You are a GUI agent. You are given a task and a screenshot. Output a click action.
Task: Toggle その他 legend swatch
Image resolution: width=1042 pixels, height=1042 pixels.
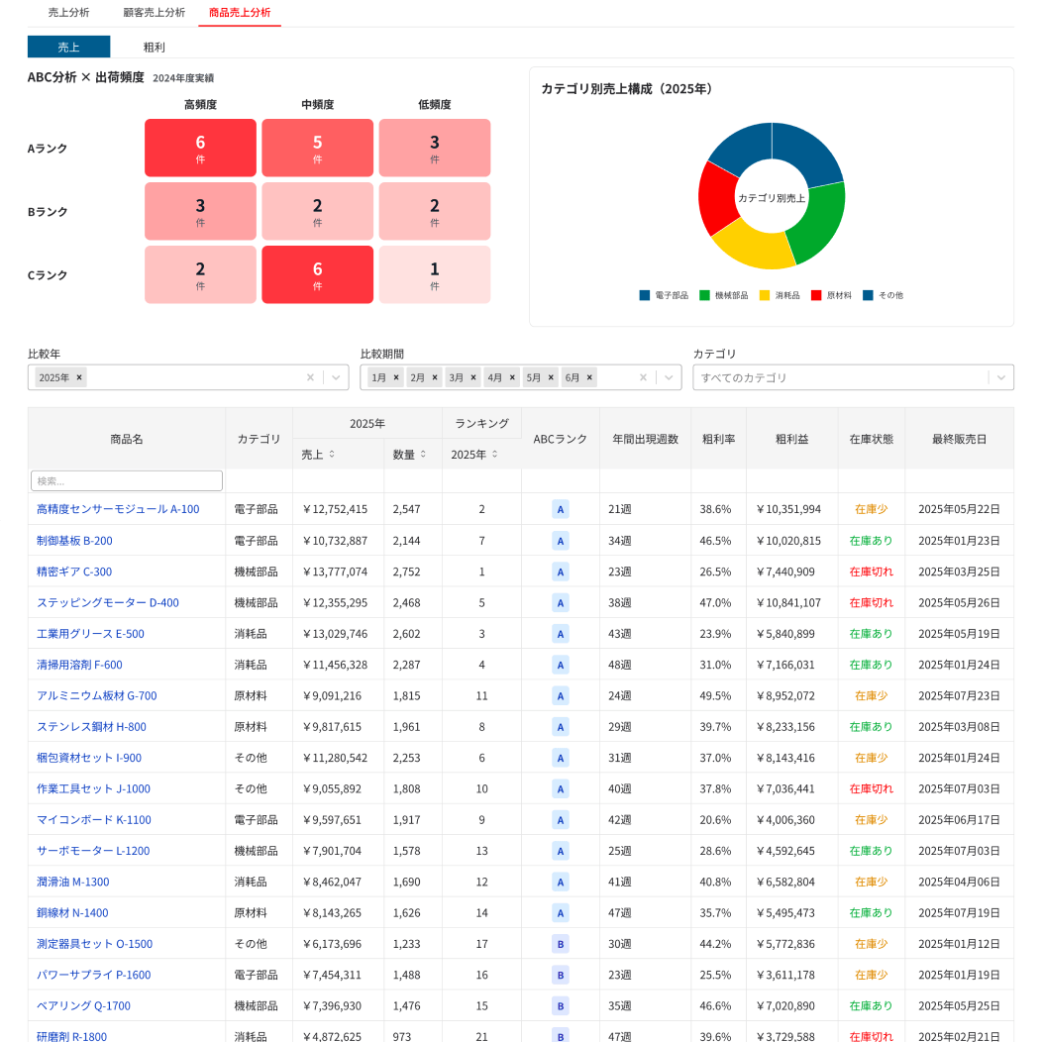pyautogui.click(x=868, y=295)
